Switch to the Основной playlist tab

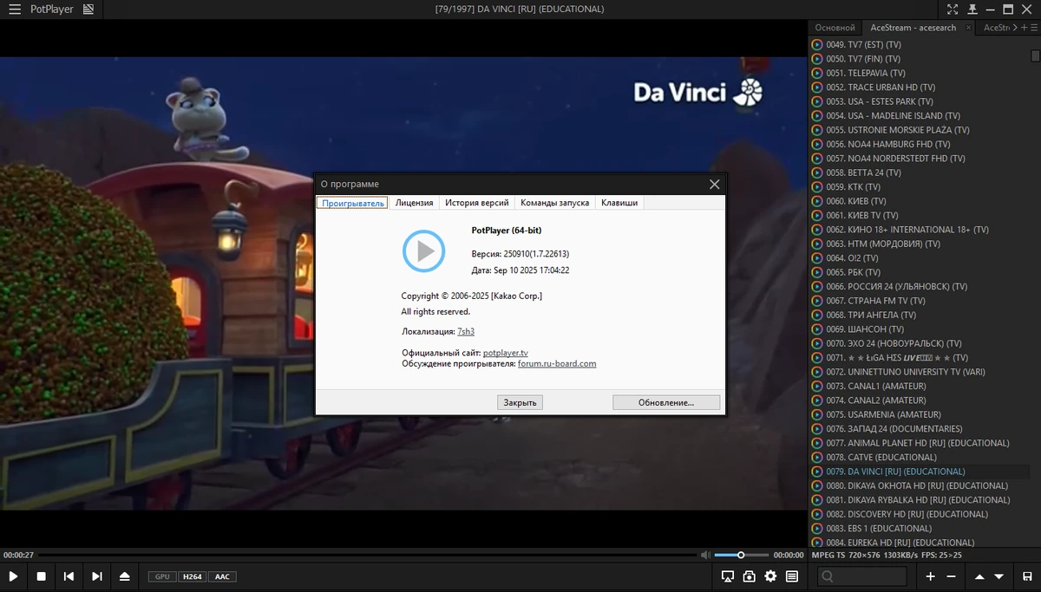pyautogui.click(x=835, y=28)
